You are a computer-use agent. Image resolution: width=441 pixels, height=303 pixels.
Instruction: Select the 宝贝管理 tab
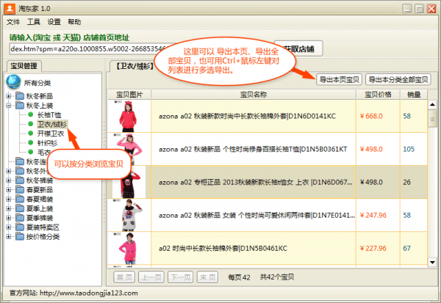click(24, 66)
